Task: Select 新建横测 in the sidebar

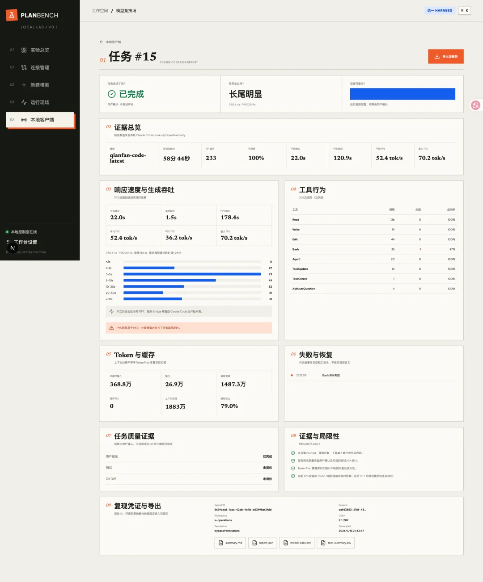Action: coord(40,85)
